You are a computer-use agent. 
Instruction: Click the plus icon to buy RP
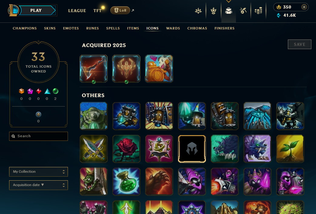pos(304,7)
